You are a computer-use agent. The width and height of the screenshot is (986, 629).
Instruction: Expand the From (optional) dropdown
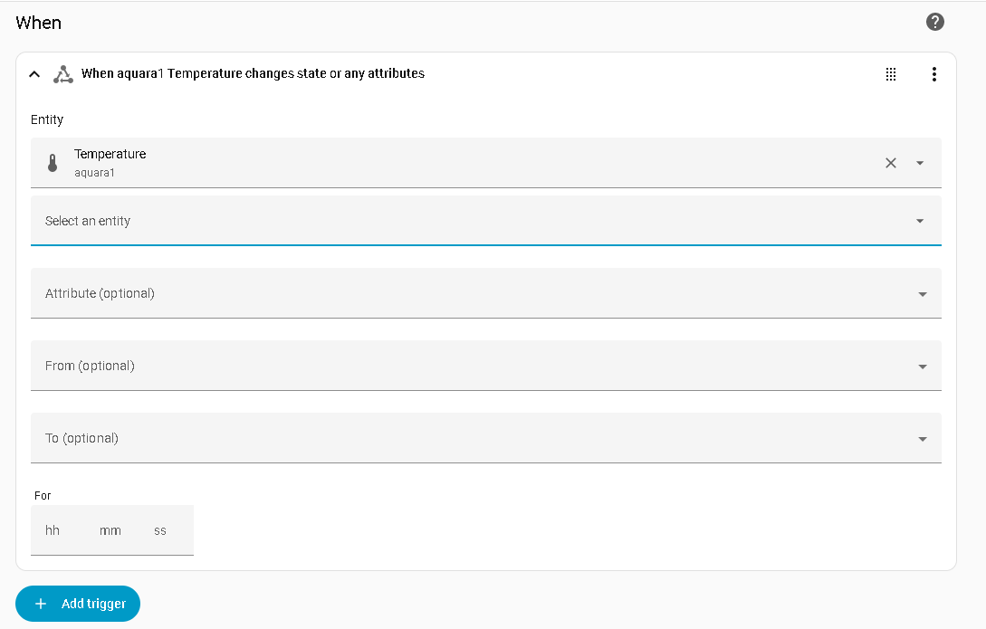[486, 366]
